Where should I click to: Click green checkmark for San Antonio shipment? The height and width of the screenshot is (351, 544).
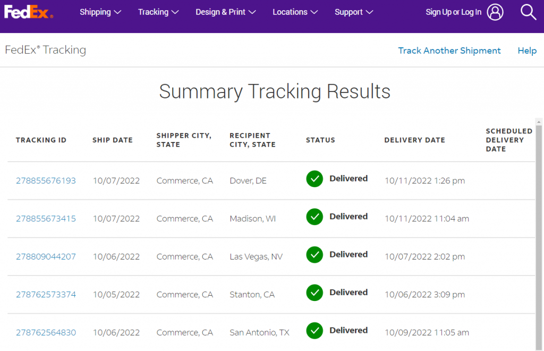(314, 330)
